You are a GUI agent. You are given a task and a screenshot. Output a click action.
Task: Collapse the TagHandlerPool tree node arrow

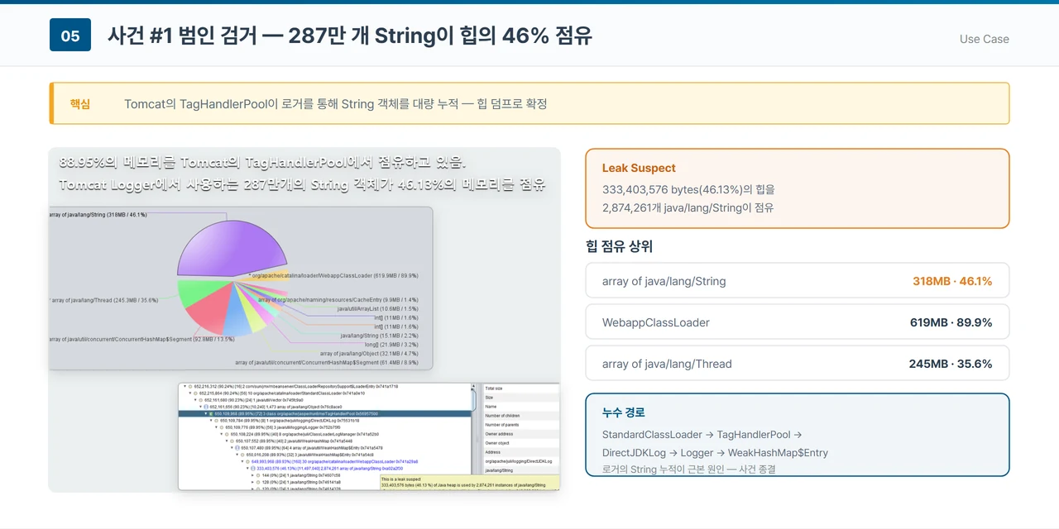click(x=206, y=413)
